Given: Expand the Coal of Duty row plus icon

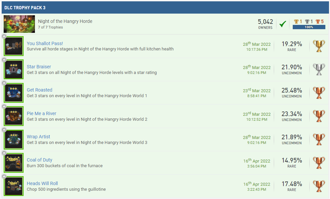Looking at the screenshot, I should pyautogui.click(x=4, y=153).
